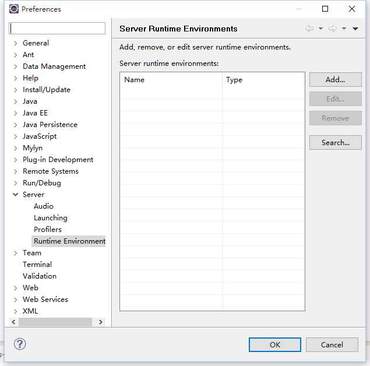Select Launching under Server

51,217
